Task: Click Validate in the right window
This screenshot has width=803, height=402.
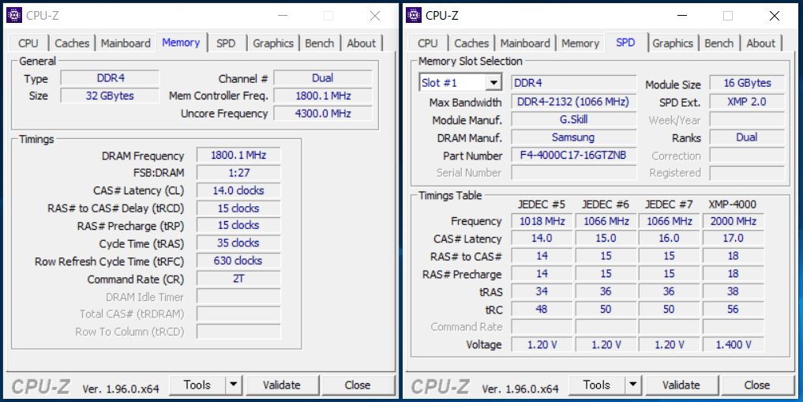Action: (681, 385)
